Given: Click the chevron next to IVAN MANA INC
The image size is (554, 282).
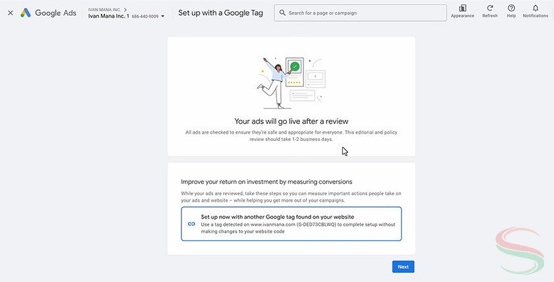Looking at the screenshot, I should pyautogui.click(x=125, y=9).
